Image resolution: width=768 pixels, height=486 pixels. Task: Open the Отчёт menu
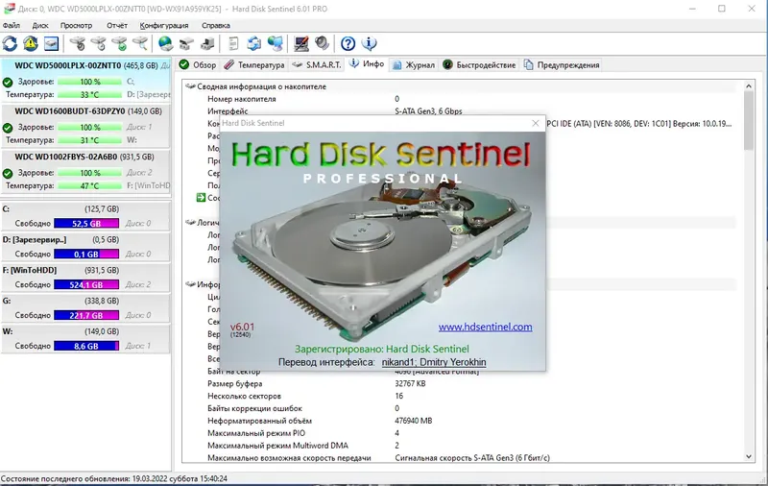click(116, 26)
